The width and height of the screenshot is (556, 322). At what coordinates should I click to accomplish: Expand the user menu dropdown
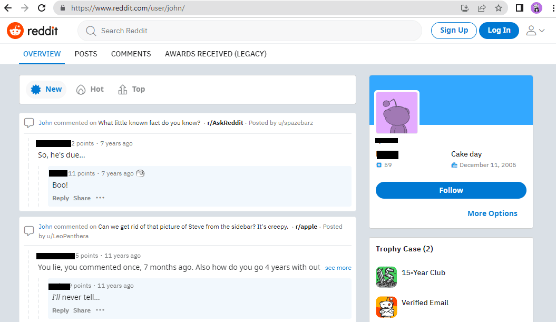pyautogui.click(x=535, y=31)
